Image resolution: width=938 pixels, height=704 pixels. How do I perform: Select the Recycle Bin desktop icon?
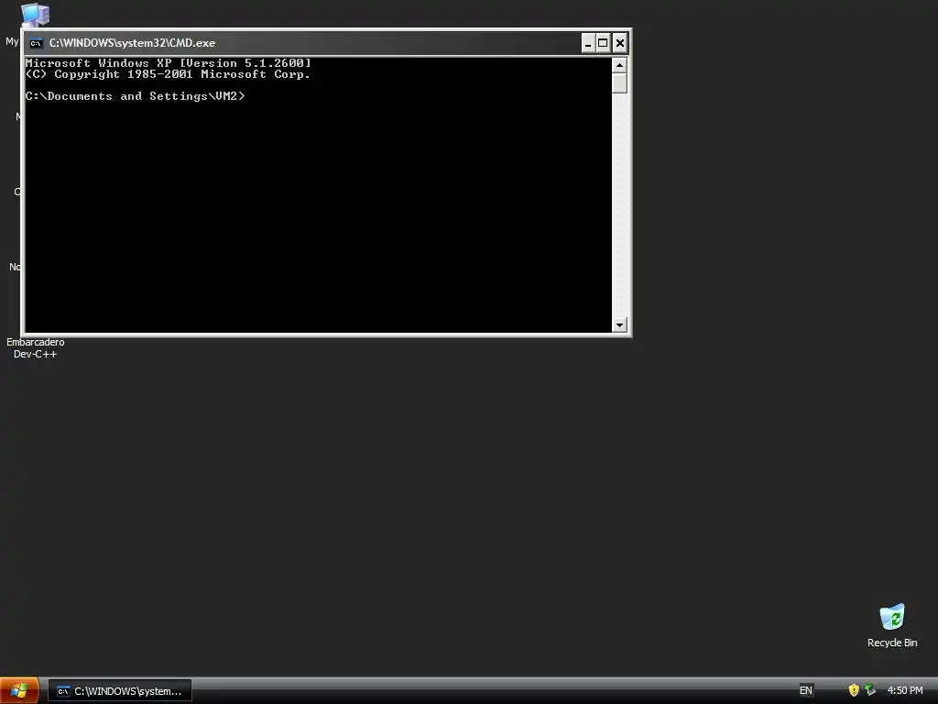(x=892, y=625)
